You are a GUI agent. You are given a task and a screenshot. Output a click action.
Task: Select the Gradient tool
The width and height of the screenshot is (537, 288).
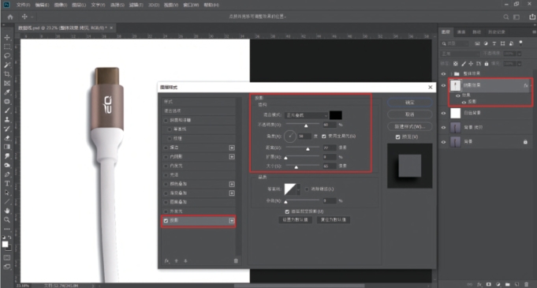point(7,147)
